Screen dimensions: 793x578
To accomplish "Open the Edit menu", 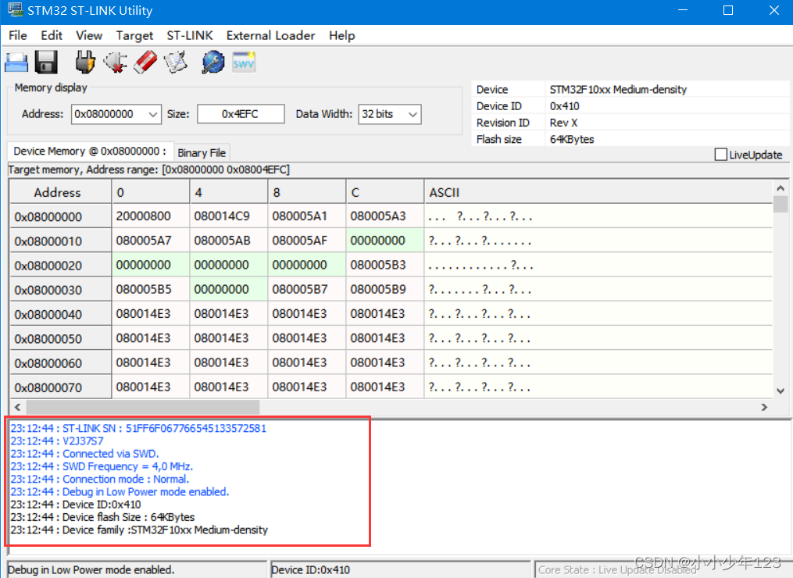I will pyautogui.click(x=52, y=35).
